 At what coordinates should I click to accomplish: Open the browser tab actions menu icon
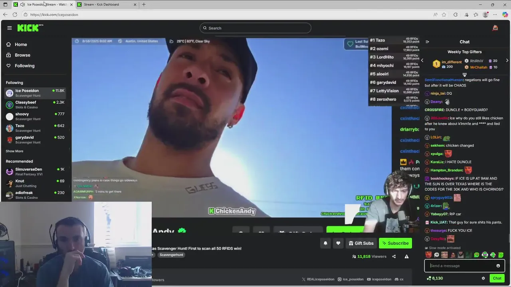point(5,4)
